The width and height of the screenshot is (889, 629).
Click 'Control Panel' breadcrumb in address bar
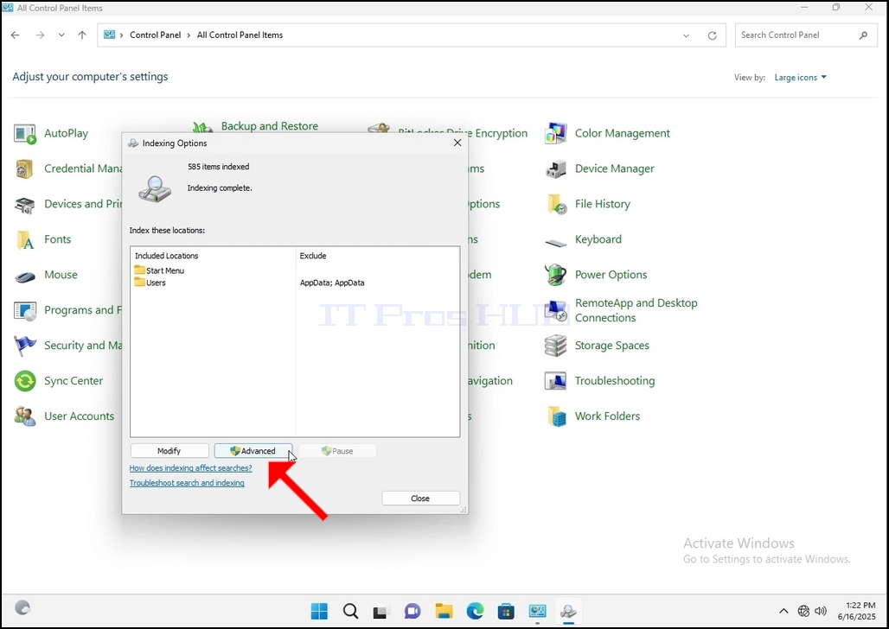(156, 35)
